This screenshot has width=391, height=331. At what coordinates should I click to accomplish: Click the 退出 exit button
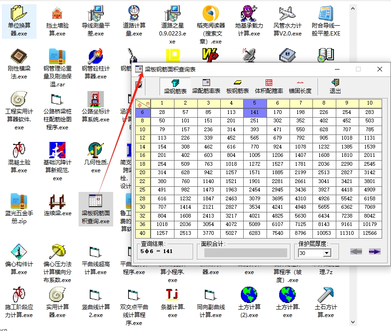pyautogui.click(x=335, y=86)
